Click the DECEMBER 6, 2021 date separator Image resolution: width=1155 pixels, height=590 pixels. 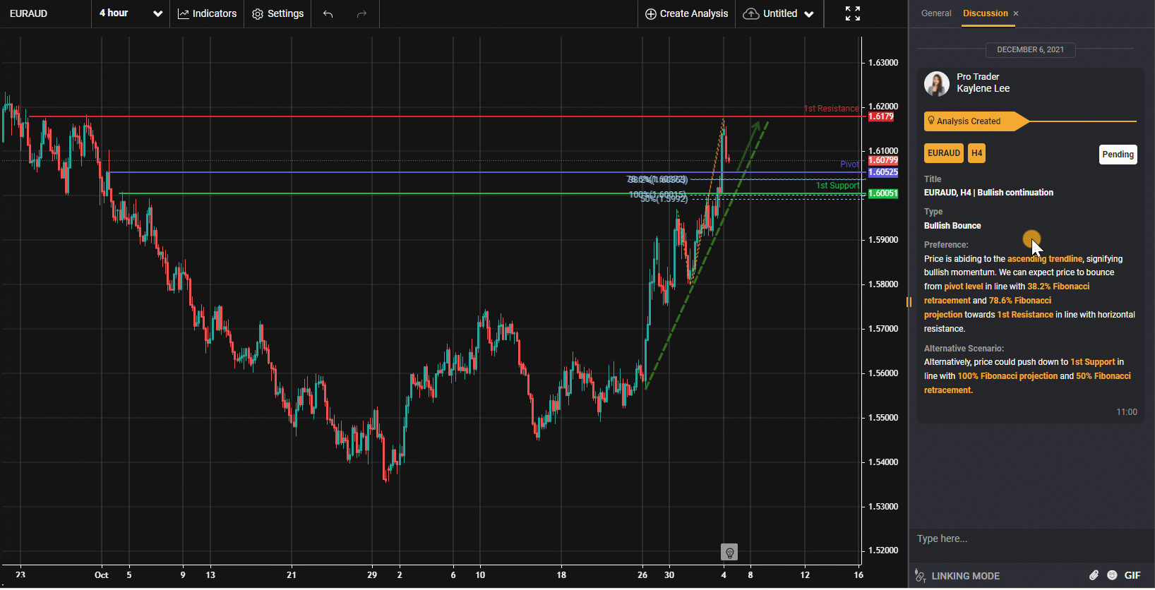tap(1030, 49)
